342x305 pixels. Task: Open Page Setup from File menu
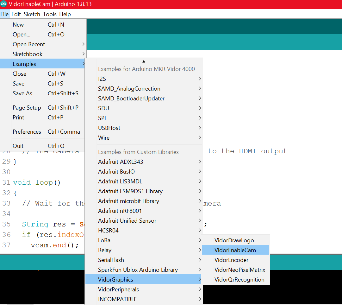click(x=42, y=108)
